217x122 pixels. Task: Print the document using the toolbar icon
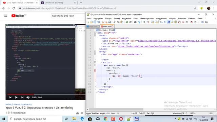pos(110,22)
